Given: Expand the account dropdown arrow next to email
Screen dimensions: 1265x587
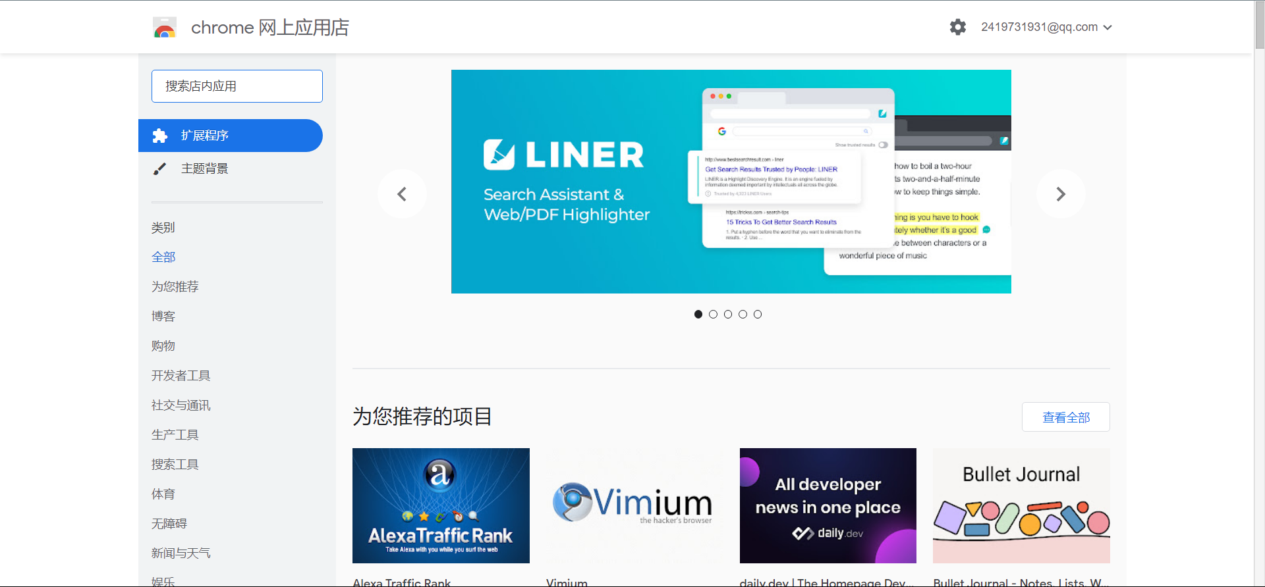Looking at the screenshot, I should pos(1108,28).
